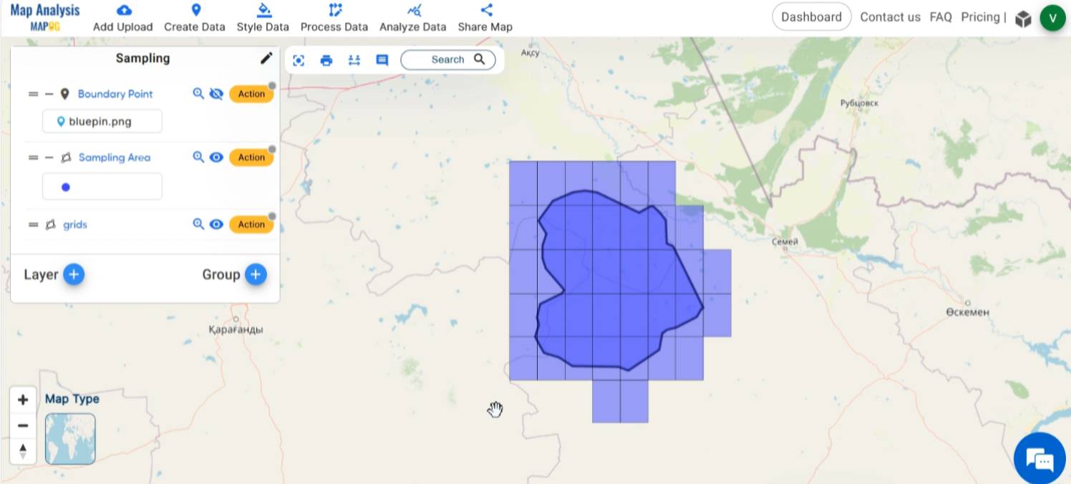Click the Семей city label on map
Viewport: 1071px width, 484px height.
[x=785, y=242]
